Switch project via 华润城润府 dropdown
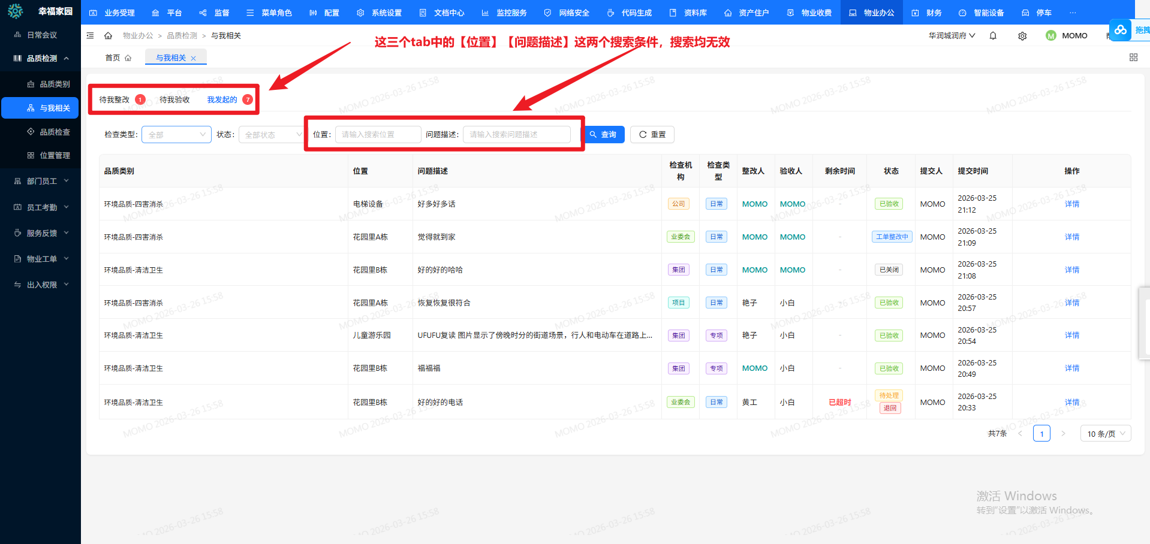Viewport: 1150px width, 544px height. pyautogui.click(x=952, y=36)
